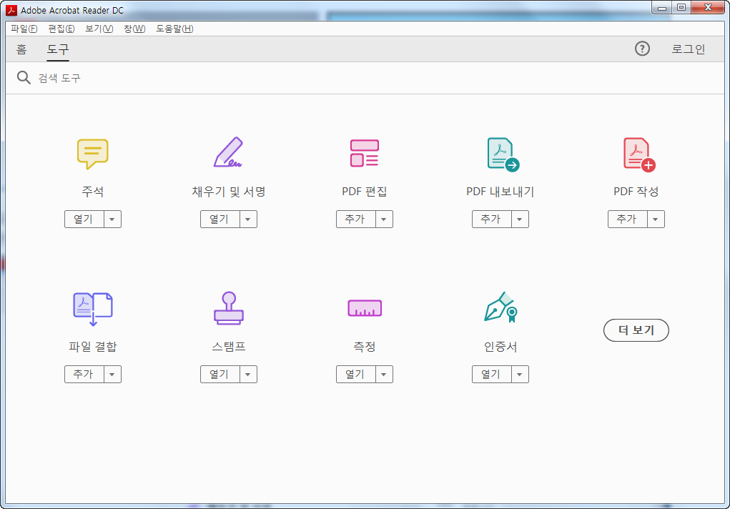730x509 pixels.
Task: Select the 채우기 및 서명 pen icon
Action: (x=228, y=152)
